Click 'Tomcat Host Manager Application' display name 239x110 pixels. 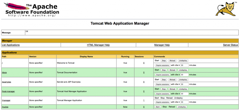coord(72,92)
